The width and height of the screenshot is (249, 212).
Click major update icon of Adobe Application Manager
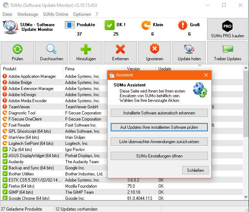[x=5, y=76]
